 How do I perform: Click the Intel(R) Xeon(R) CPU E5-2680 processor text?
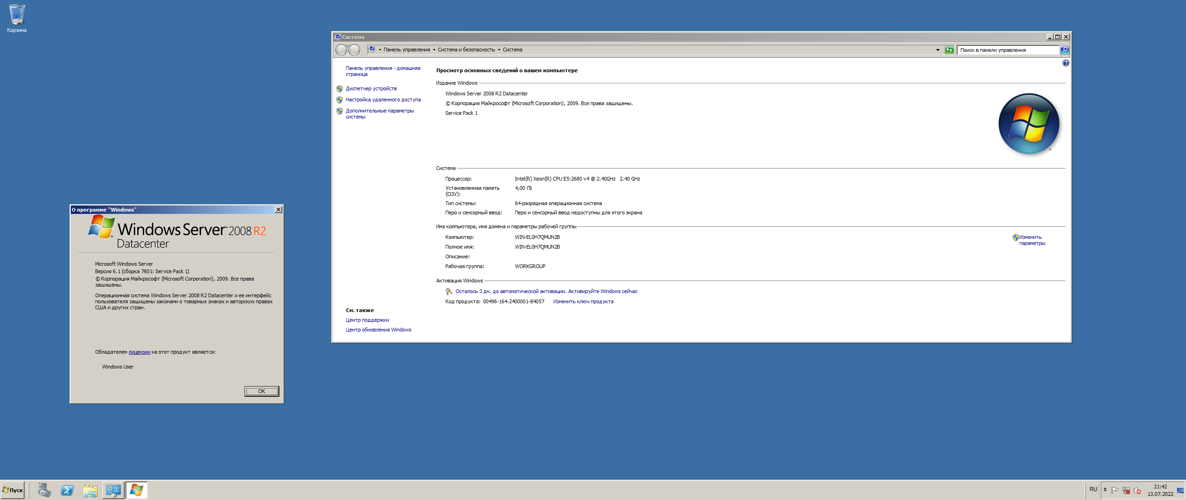point(577,179)
